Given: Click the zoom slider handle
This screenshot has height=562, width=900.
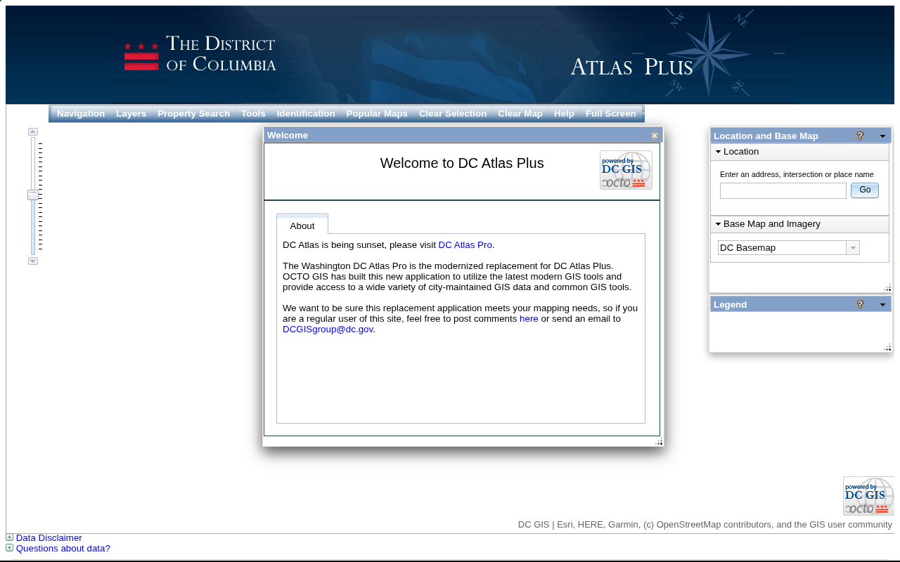Looking at the screenshot, I should 33,195.
